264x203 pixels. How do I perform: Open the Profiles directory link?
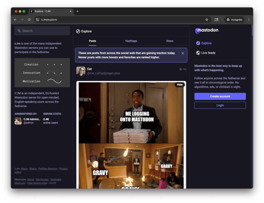48,169
